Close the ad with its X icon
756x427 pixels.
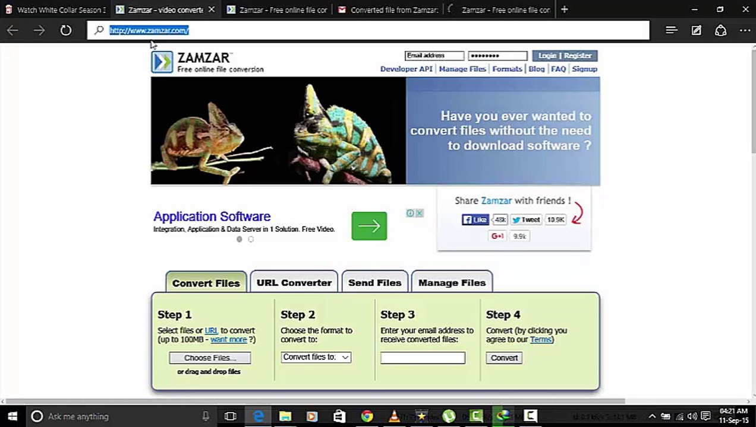click(x=419, y=213)
